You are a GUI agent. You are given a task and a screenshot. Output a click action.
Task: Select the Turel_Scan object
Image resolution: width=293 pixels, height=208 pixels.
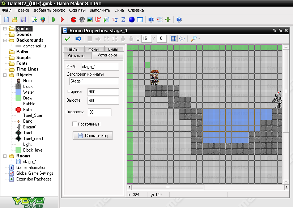33,115
